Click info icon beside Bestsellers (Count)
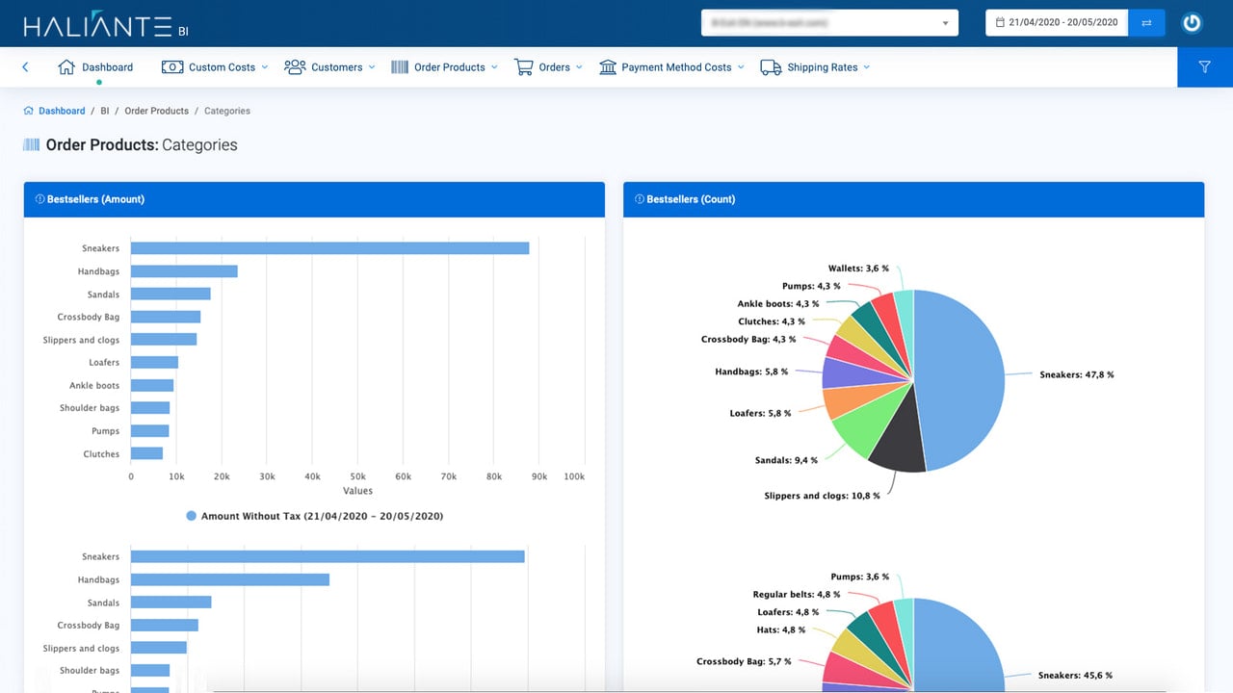 pos(640,199)
